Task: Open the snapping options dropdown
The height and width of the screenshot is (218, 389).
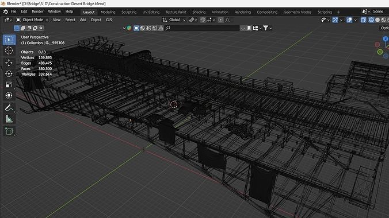Action: (211, 20)
